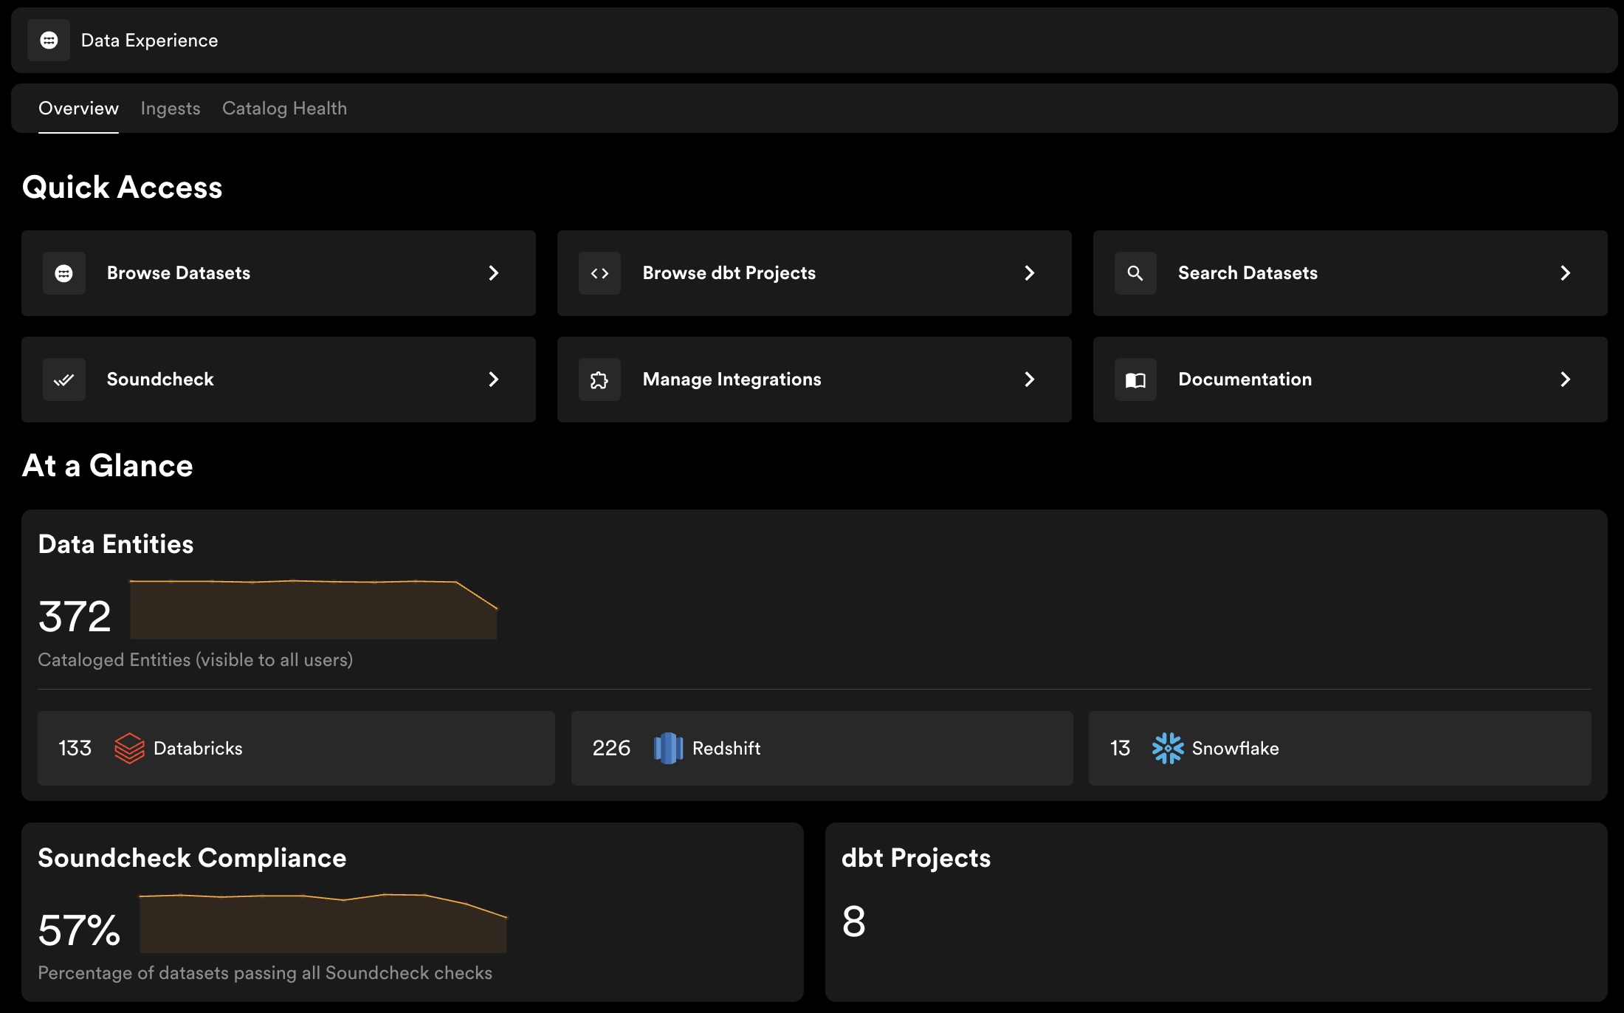Click the Databricks logo icon
Viewport: 1624px width, 1013px height.
[129, 748]
